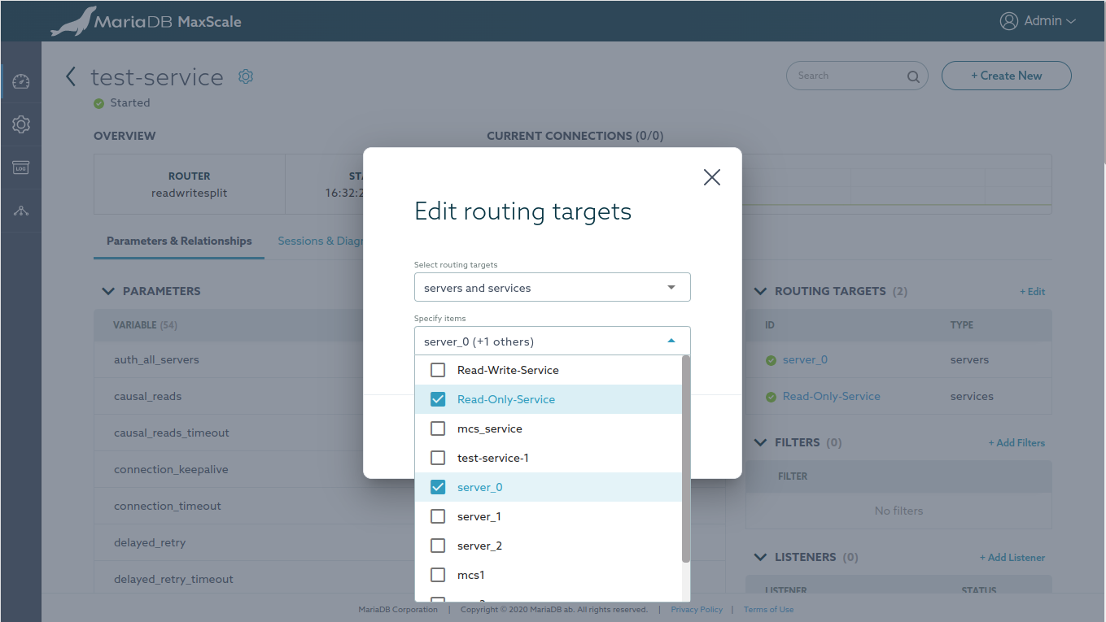Collapse the PARAMETERS section

pos(107,291)
